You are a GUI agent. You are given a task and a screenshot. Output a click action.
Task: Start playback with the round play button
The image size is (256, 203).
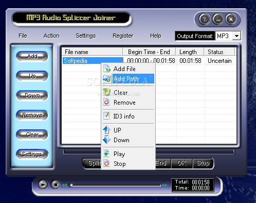pyautogui.click(x=43, y=184)
